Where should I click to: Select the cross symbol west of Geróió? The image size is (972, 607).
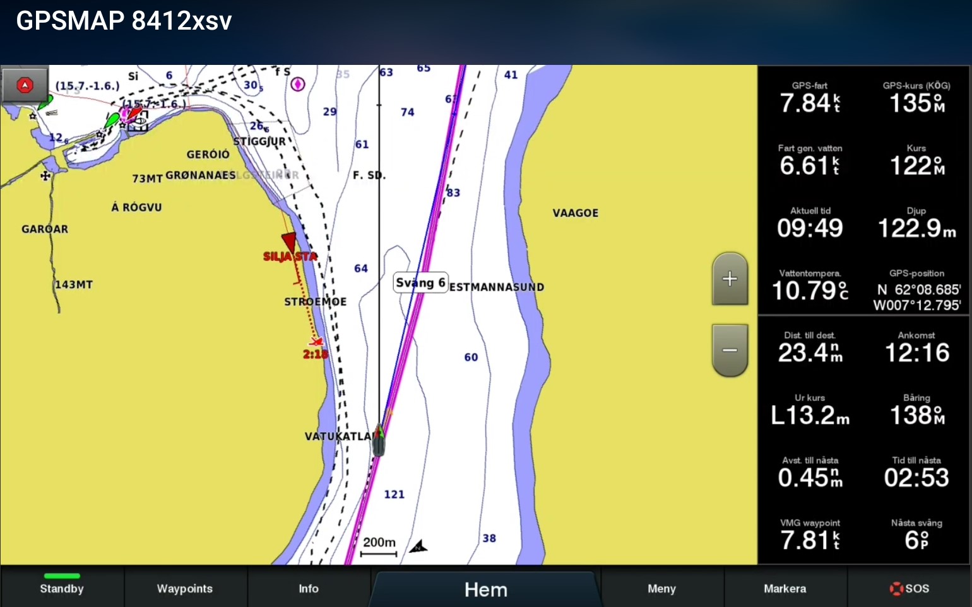[x=45, y=175]
